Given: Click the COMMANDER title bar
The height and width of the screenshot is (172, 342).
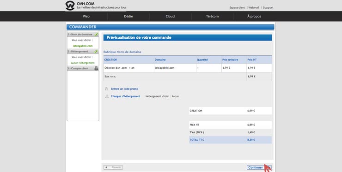Looking at the screenshot, I should tap(170, 27).
